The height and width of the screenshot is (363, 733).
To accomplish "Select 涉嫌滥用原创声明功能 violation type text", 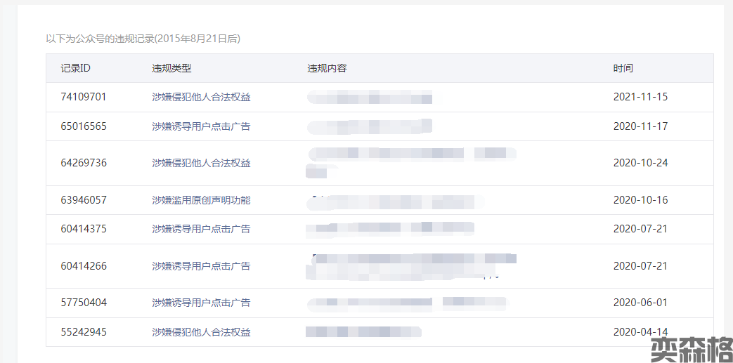I will click(x=201, y=200).
